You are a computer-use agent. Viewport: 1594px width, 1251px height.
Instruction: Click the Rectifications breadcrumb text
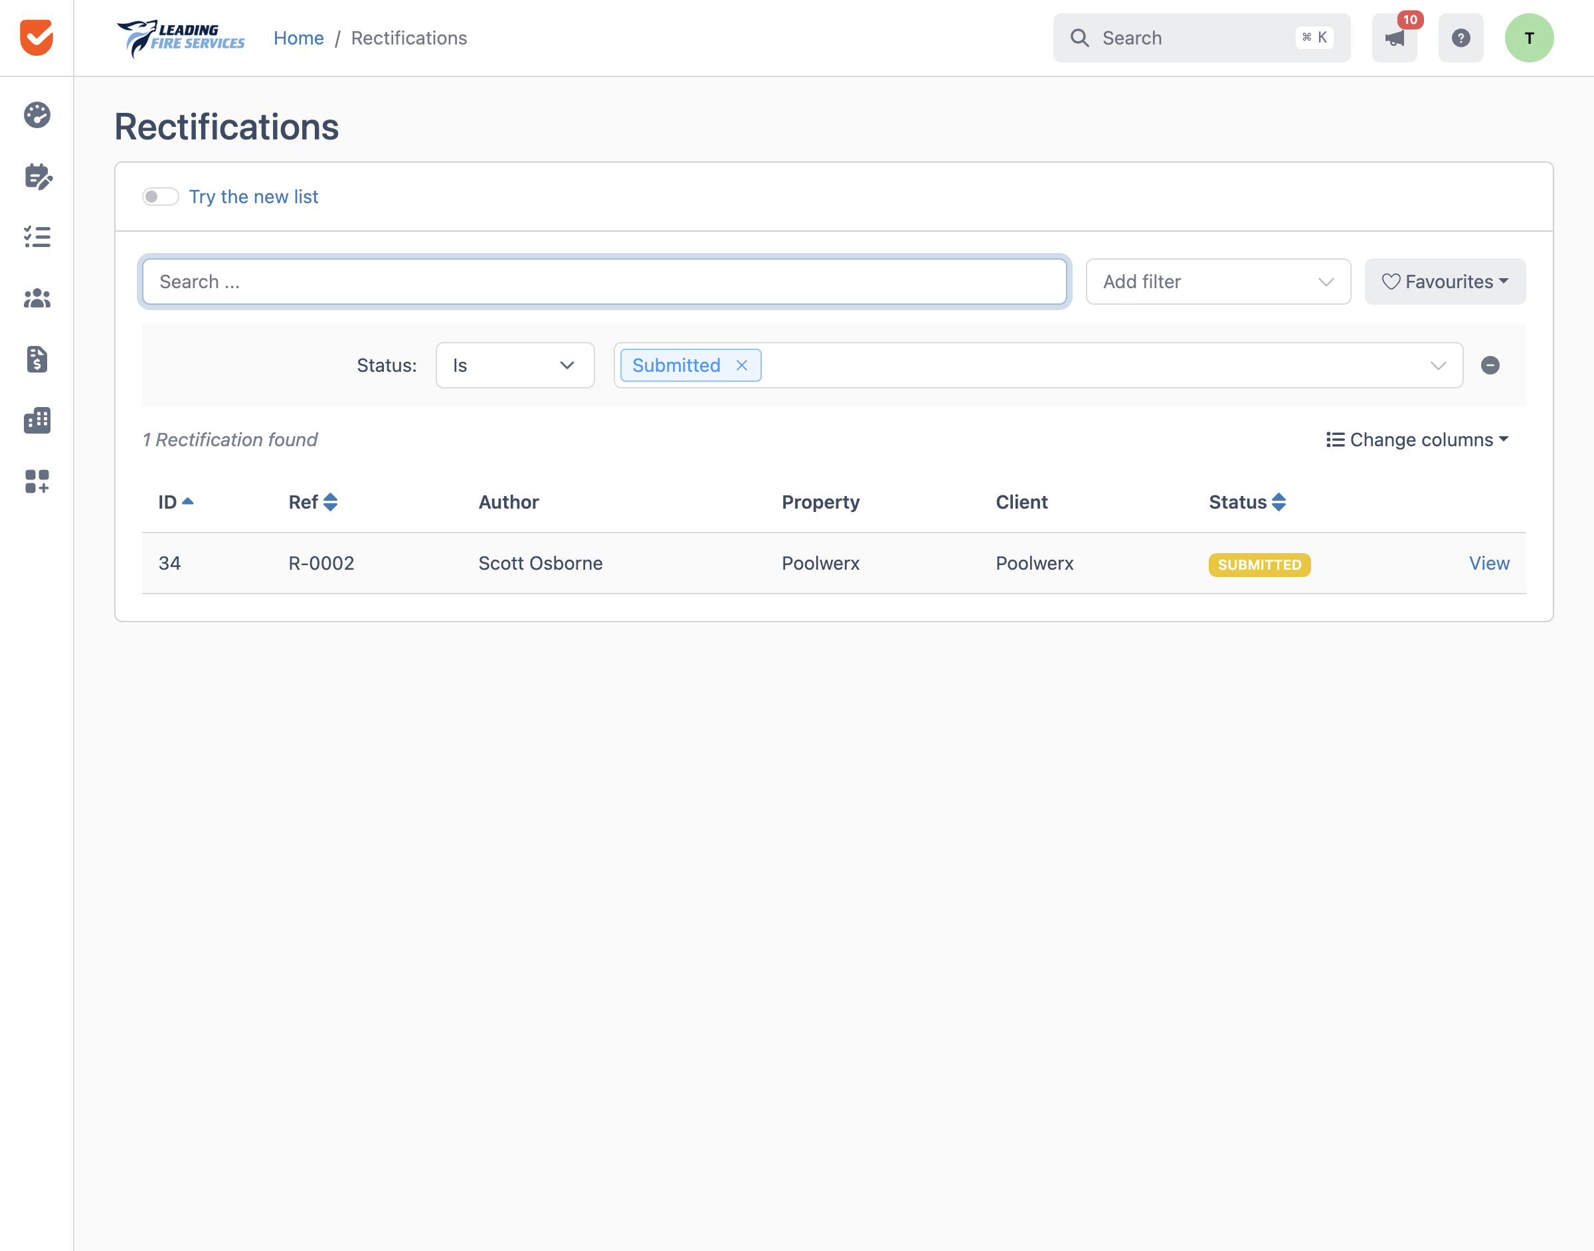pyautogui.click(x=408, y=38)
